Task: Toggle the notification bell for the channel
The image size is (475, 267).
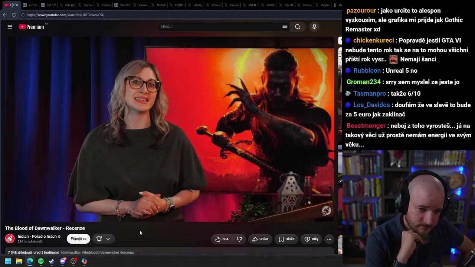Action: (x=99, y=239)
